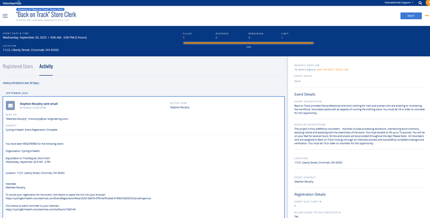The width and height of the screenshot is (430, 218).
Task: Click the Active User name Stephen Murphy
Action: [x=179, y=107]
